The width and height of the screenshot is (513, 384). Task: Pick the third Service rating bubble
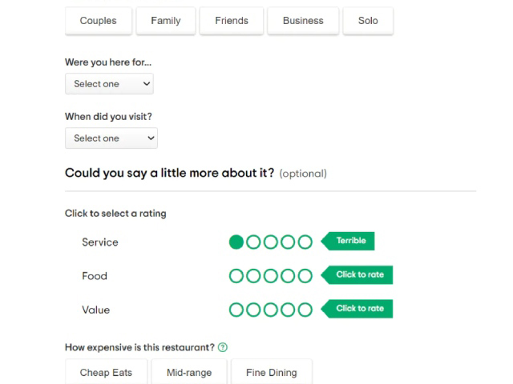click(271, 242)
